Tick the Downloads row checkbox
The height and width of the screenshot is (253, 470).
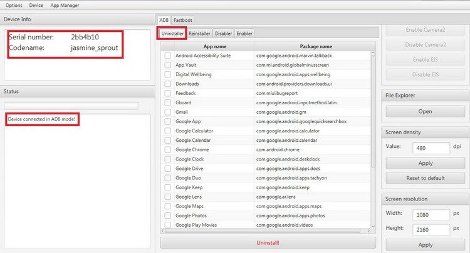pos(168,84)
